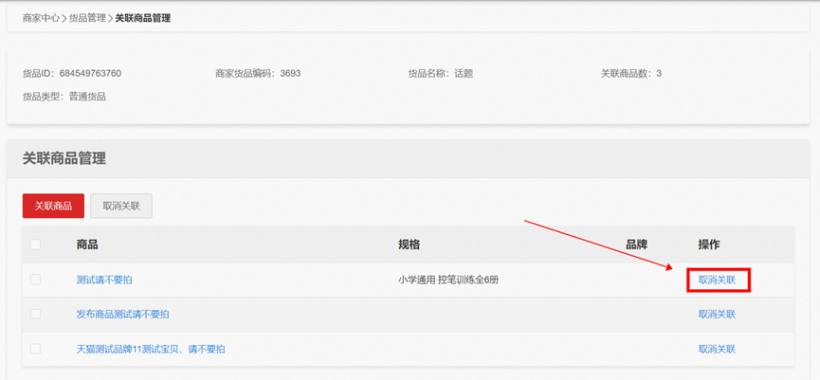Click the highlighted 取消关联 link for 测试请不要拍

click(717, 280)
